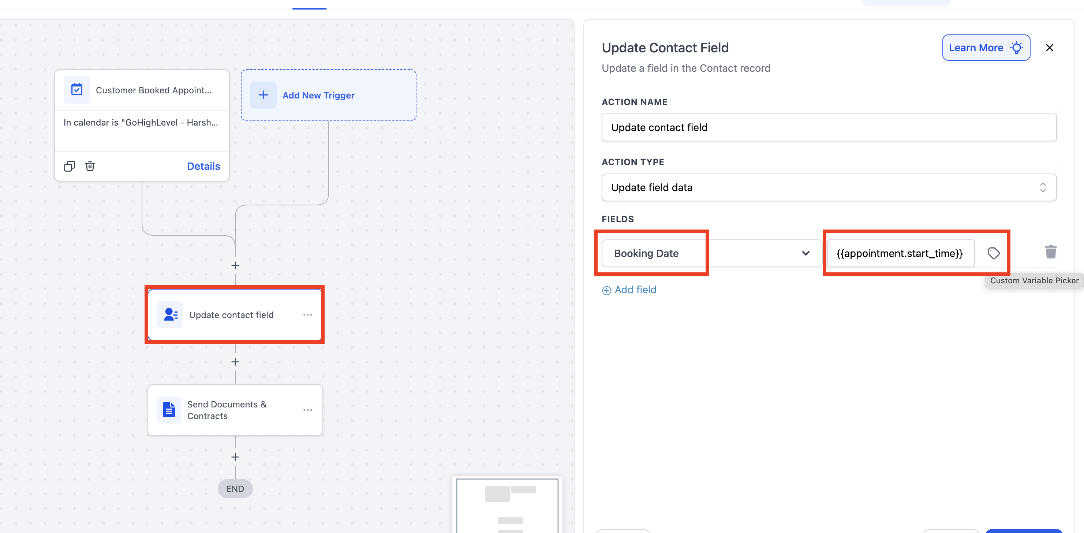Open the custom variable picker tag icon

993,253
